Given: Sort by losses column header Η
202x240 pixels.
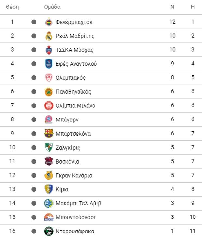Looking at the screenshot, I should 193,7.
